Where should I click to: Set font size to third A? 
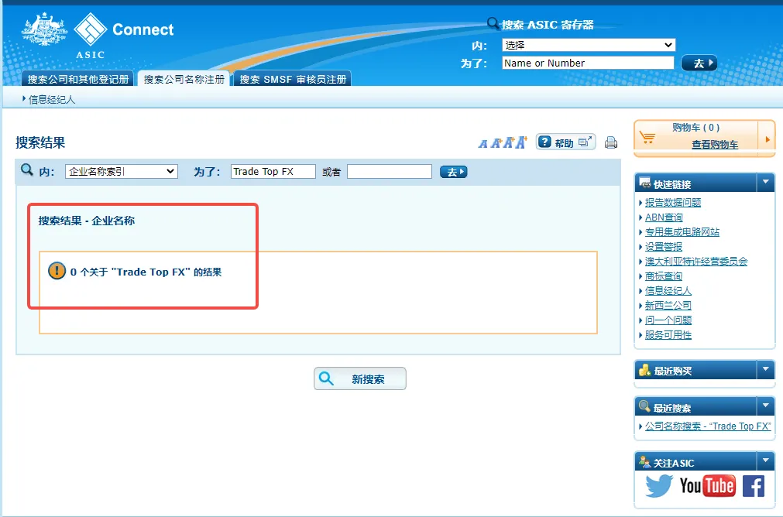[x=508, y=142]
